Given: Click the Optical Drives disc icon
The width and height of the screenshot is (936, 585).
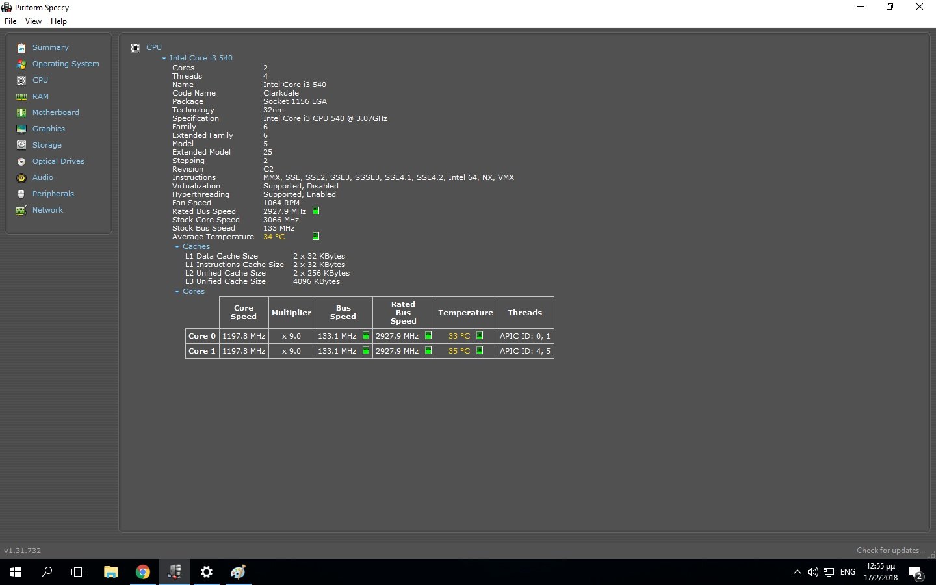Looking at the screenshot, I should tap(21, 161).
